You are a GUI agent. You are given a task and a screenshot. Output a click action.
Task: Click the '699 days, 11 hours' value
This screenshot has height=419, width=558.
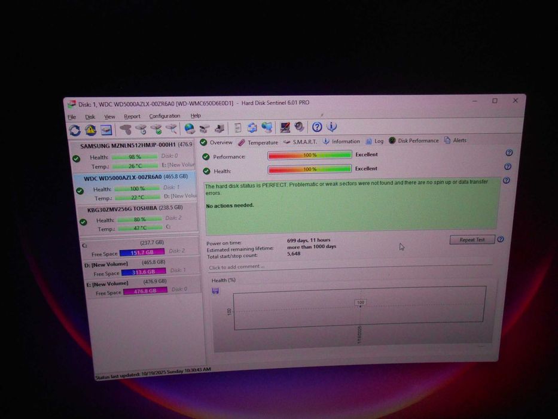coord(309,240)
